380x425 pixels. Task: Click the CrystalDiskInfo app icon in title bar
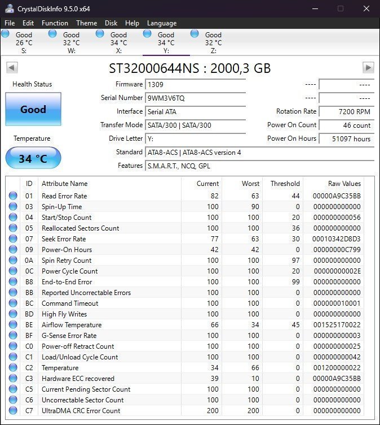coord(9,8)
